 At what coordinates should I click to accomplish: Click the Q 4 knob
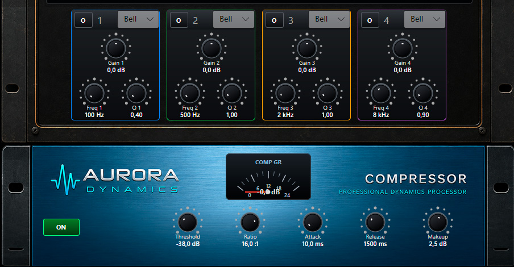(423, 93)
